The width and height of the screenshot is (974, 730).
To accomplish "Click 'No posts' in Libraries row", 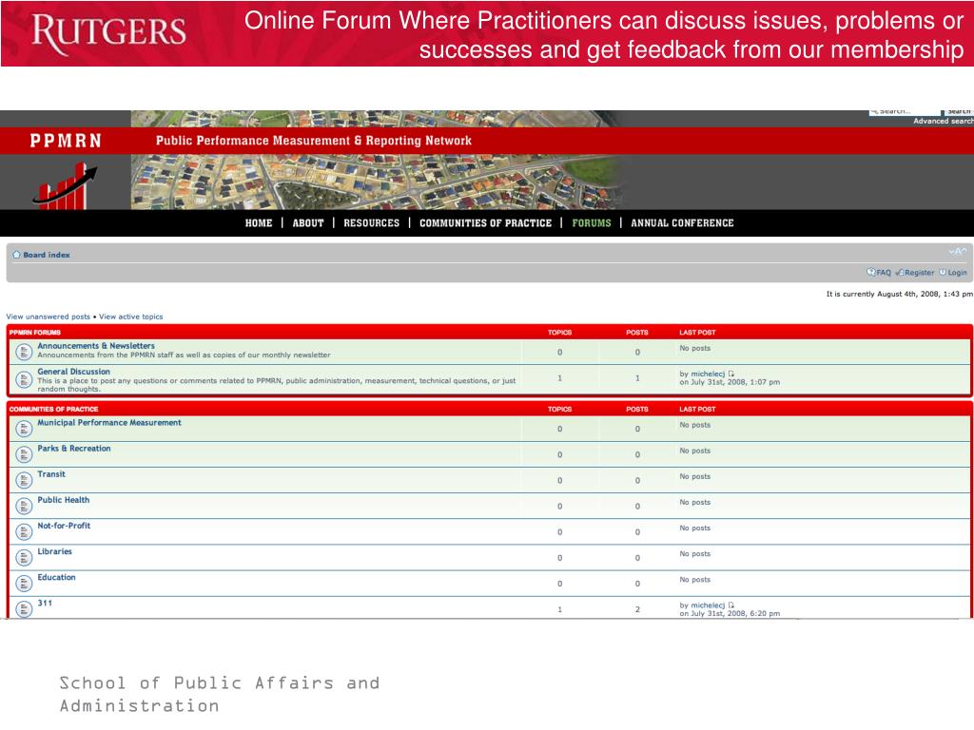I will (695, 554).
